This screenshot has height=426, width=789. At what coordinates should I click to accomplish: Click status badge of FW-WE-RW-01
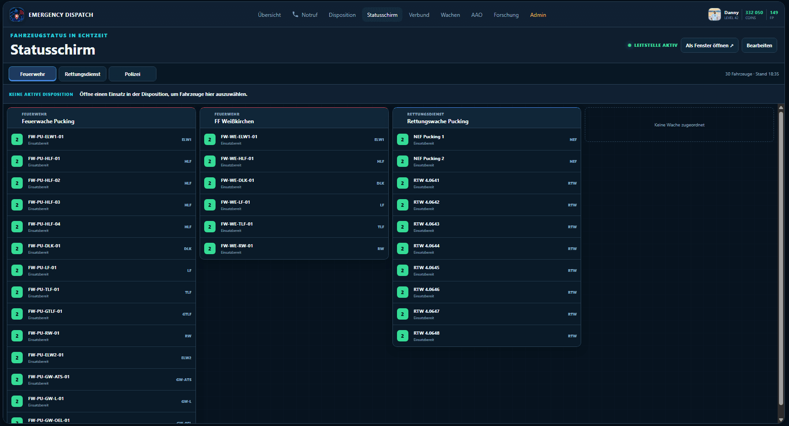[210, 249]
